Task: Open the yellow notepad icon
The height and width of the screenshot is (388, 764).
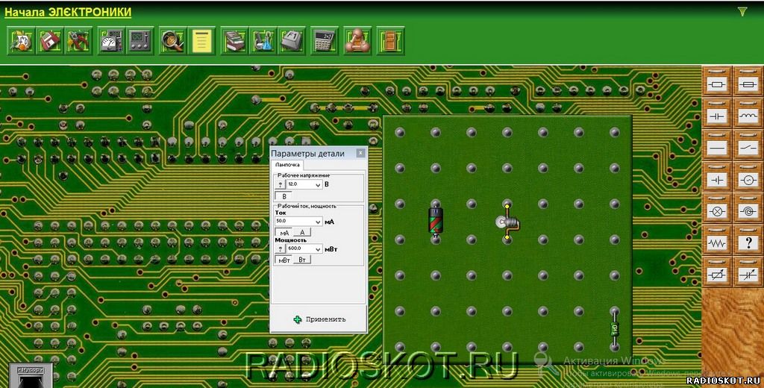Action: pos(201,40)
